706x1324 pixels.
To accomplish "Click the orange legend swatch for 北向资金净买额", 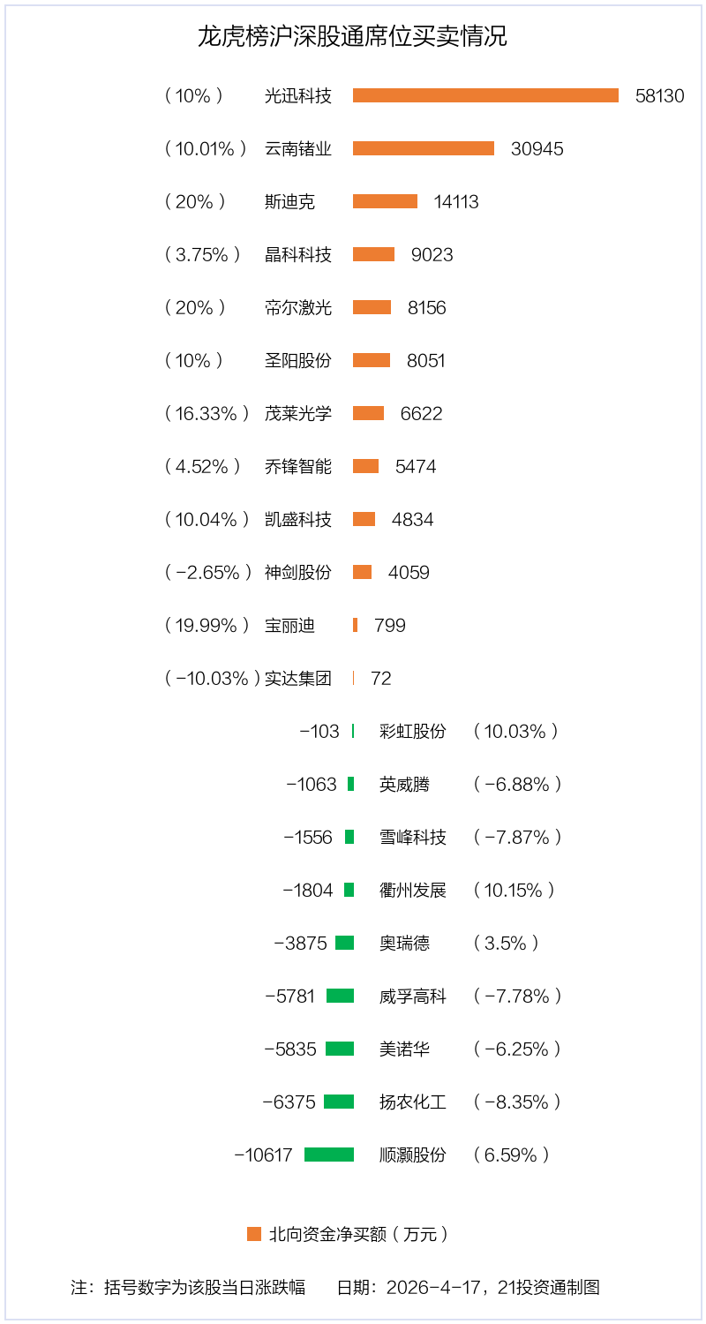I will [x=254, y=1234].
